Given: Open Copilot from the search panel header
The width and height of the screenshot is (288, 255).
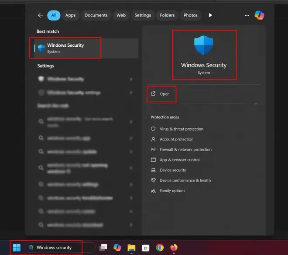Looking at the screenshot, I should coord(259,15).
